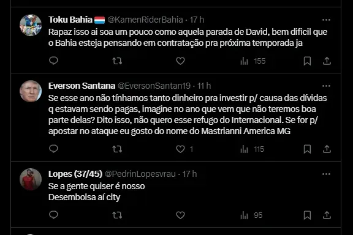The width and height of the screenshot is (353, 235).
Task: Open more options on Everson Santana's tweet
Action: [x=326, y=86]
